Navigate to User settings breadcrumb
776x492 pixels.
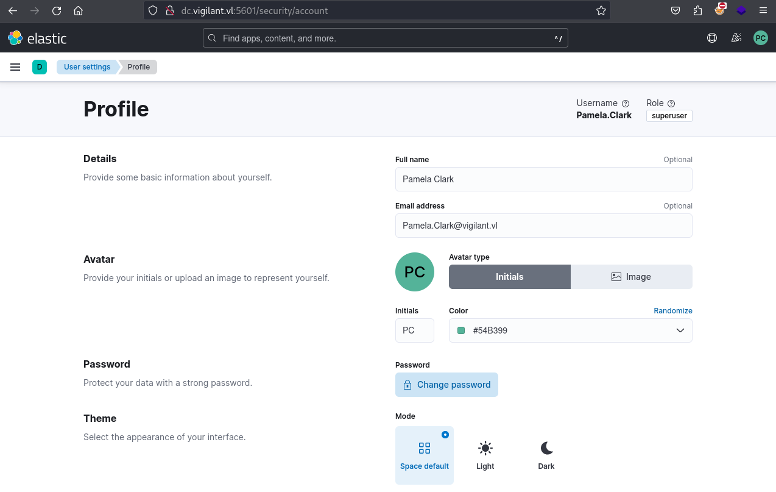[87, 67]
